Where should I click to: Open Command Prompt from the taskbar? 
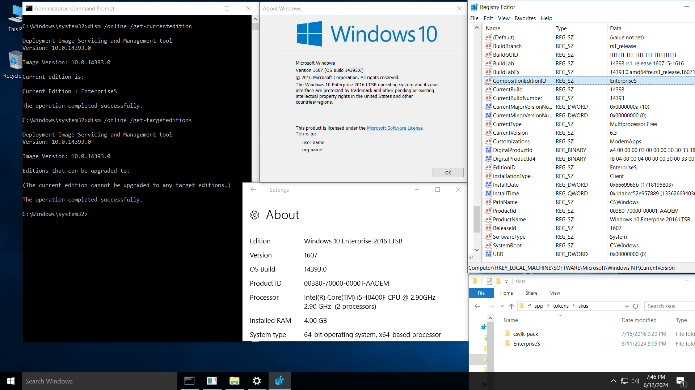189,381
